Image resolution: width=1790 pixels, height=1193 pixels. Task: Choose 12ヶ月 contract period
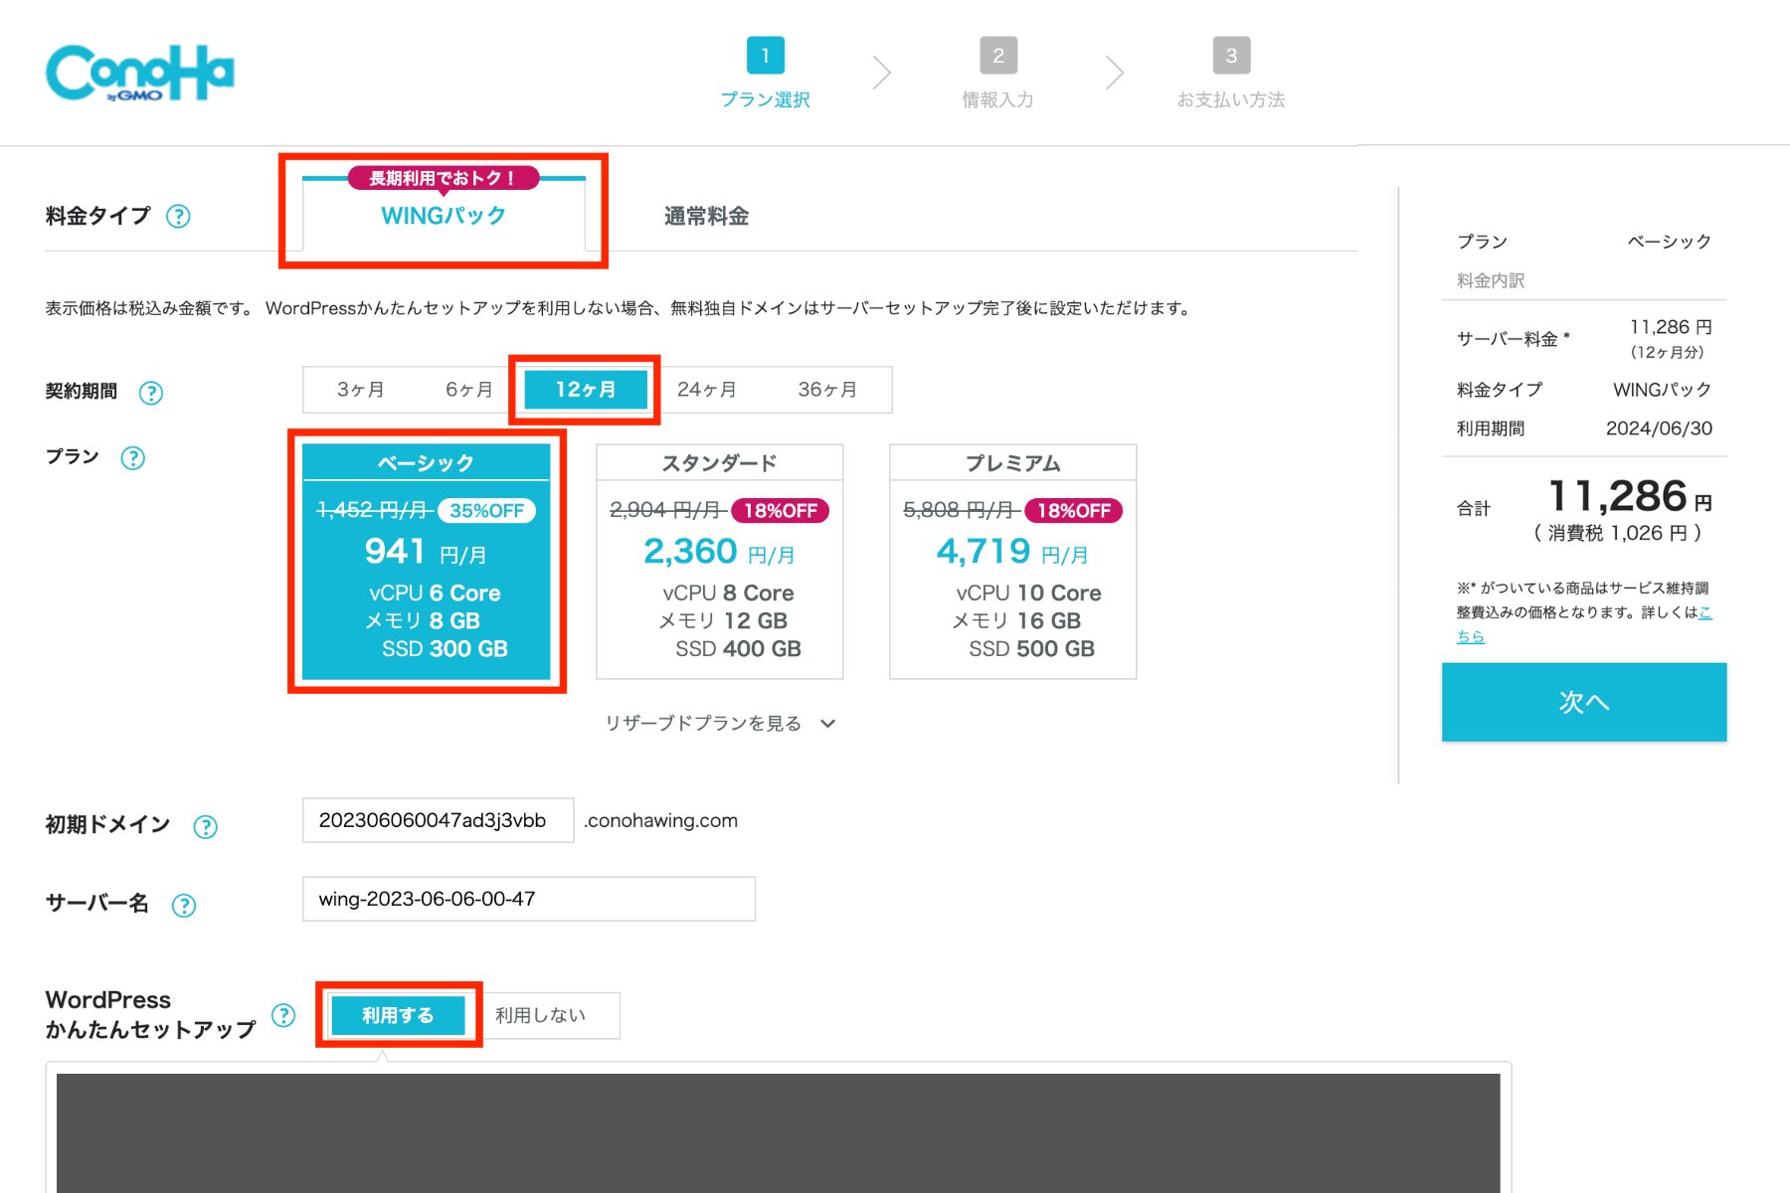click(x=586, y=390)
